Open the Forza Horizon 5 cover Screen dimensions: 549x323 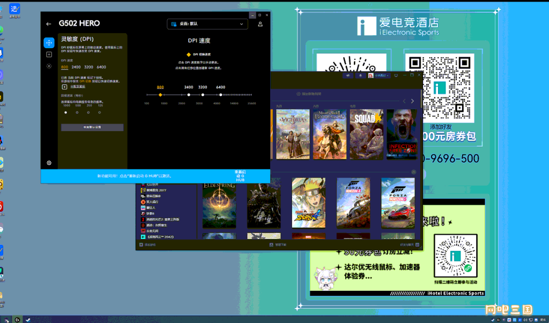(x=398, y=203)
